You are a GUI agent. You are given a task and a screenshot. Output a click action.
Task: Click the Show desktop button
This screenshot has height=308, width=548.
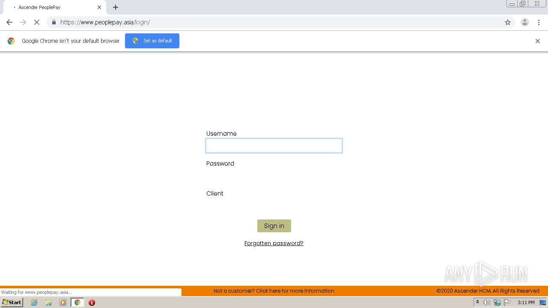(x=543, y=302)
